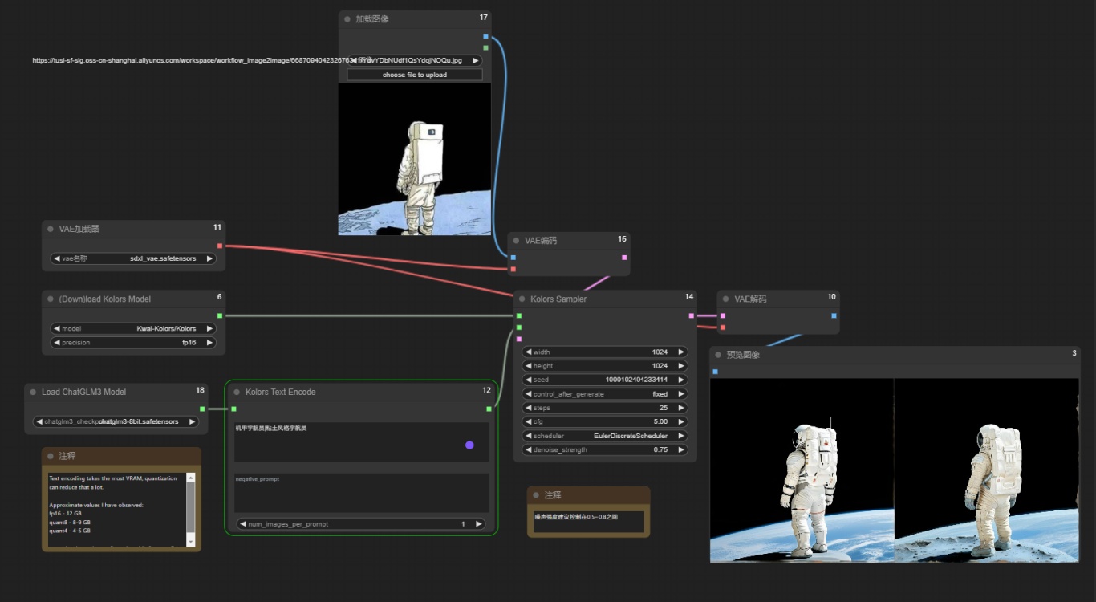Click green output port of (Down)load Kolors Model
This screenshot has height=602, width=1096.
pos(220,315)
